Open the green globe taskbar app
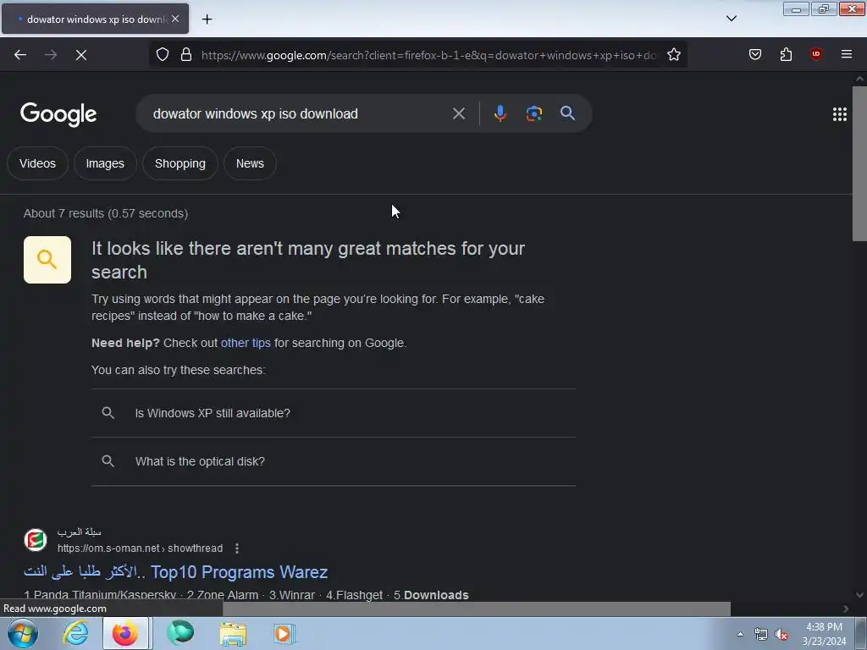867x650 pixels. pos(180,633)
